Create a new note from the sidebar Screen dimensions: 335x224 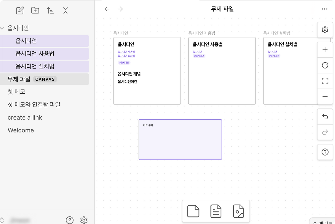pyautogui.click(x=20, y=10)
